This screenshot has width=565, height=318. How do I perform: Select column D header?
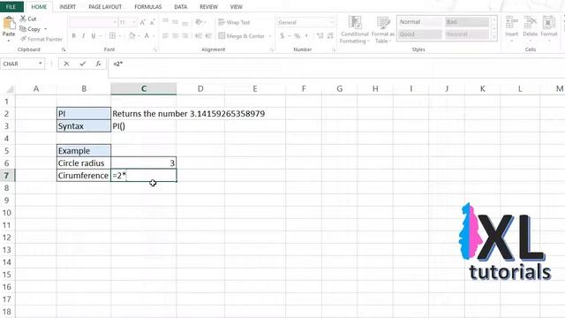(x=200, y=88)
